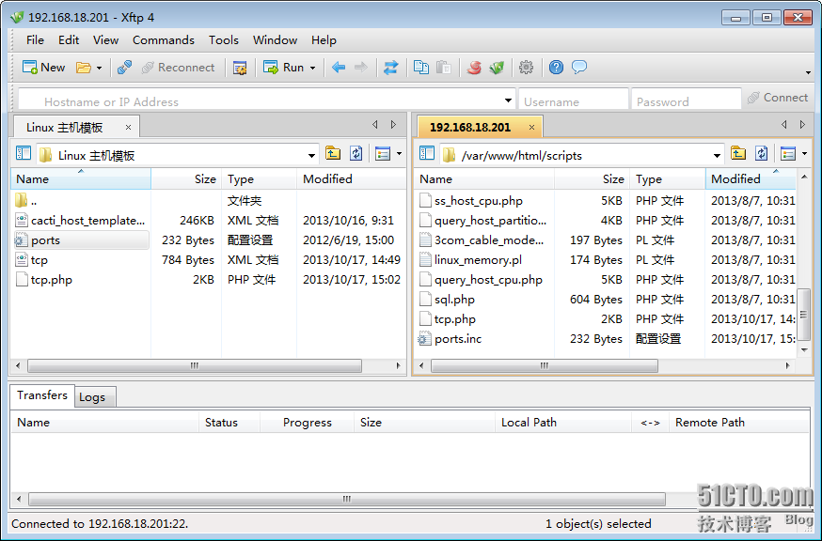Image resolution: width=822 pixels, height=541 pixels.
Task: Click the green Xftp icon in toolbar
Action: tap(497, 67)
